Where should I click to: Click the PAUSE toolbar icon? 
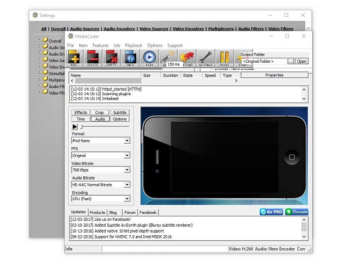(x=225, y=58)
